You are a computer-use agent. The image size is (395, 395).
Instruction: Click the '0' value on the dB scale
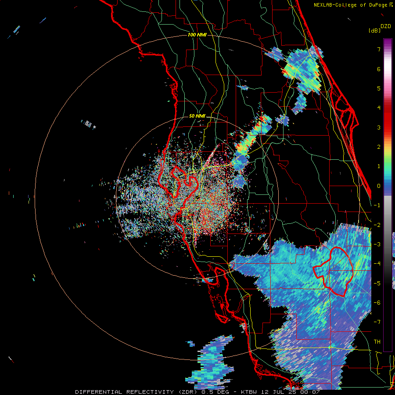pyautogui.click(x=379, y=186)
